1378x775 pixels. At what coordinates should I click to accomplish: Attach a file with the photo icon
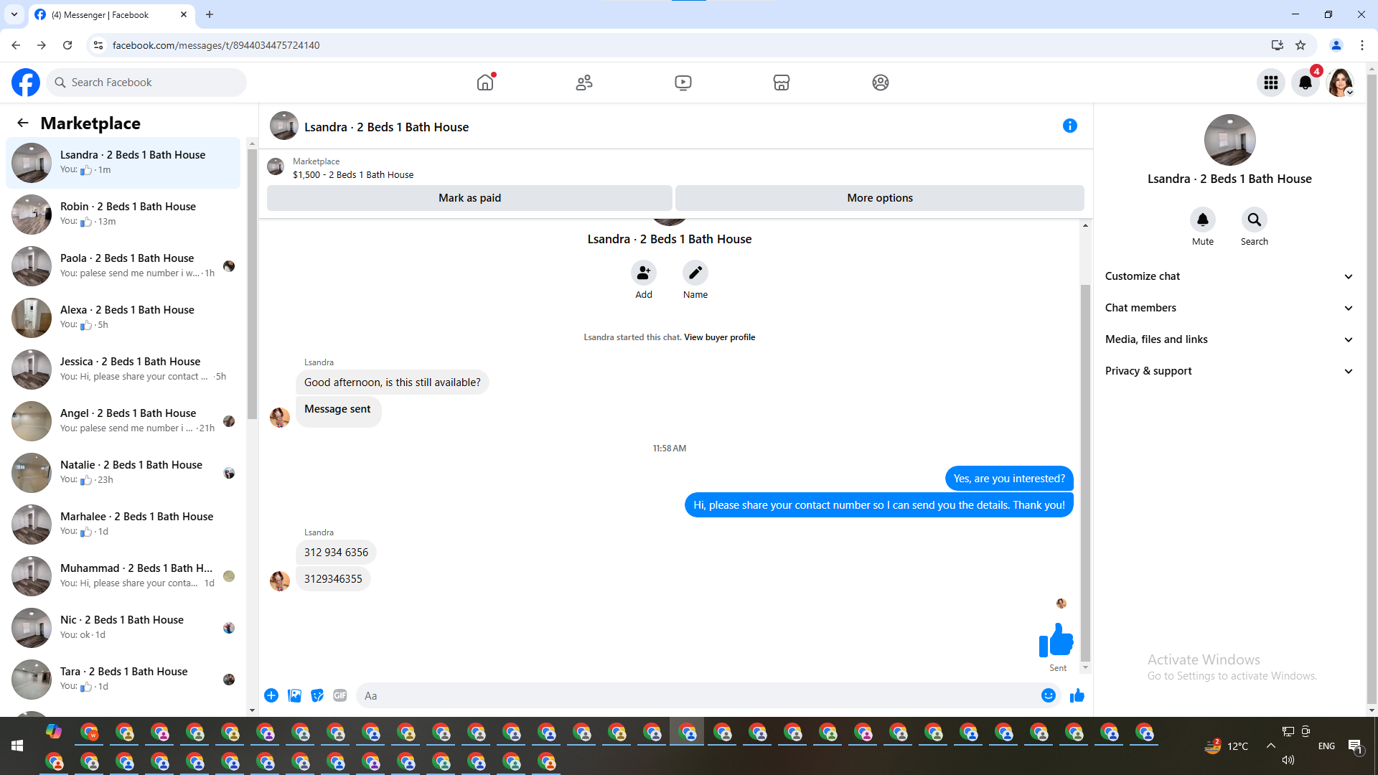tap(294, 695)
